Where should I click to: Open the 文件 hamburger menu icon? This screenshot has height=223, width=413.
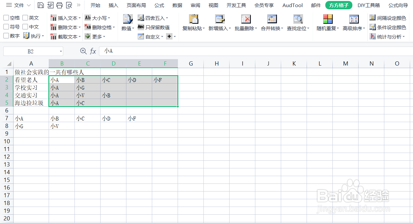[9, 5]
